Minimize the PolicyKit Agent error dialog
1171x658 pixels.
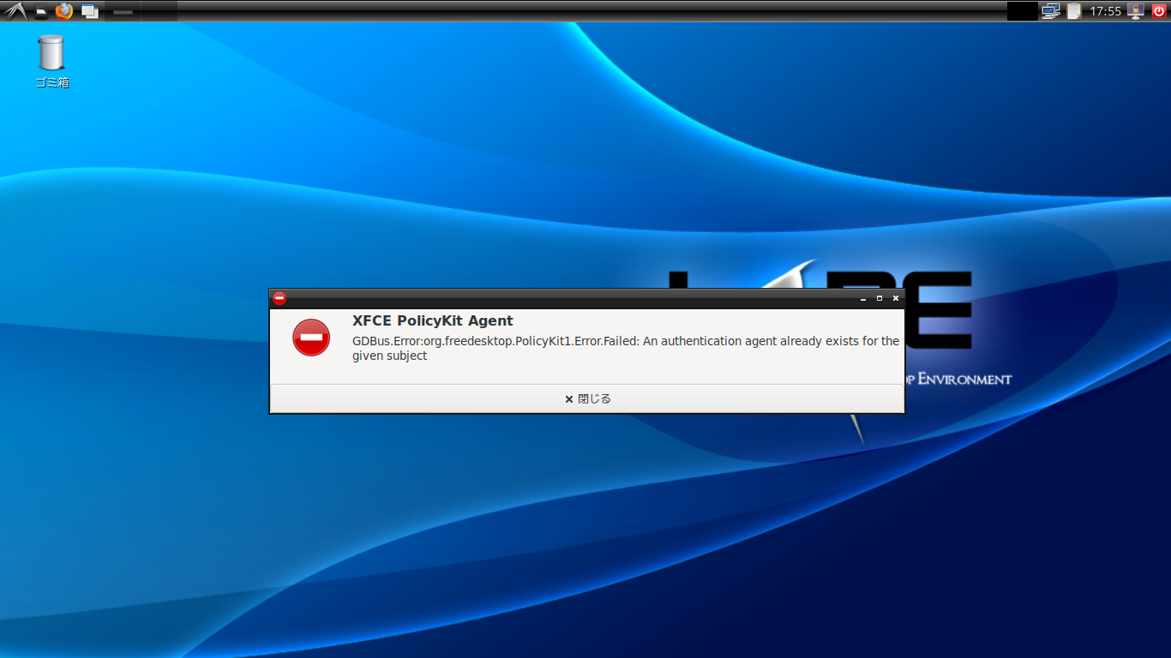(863, 298)
